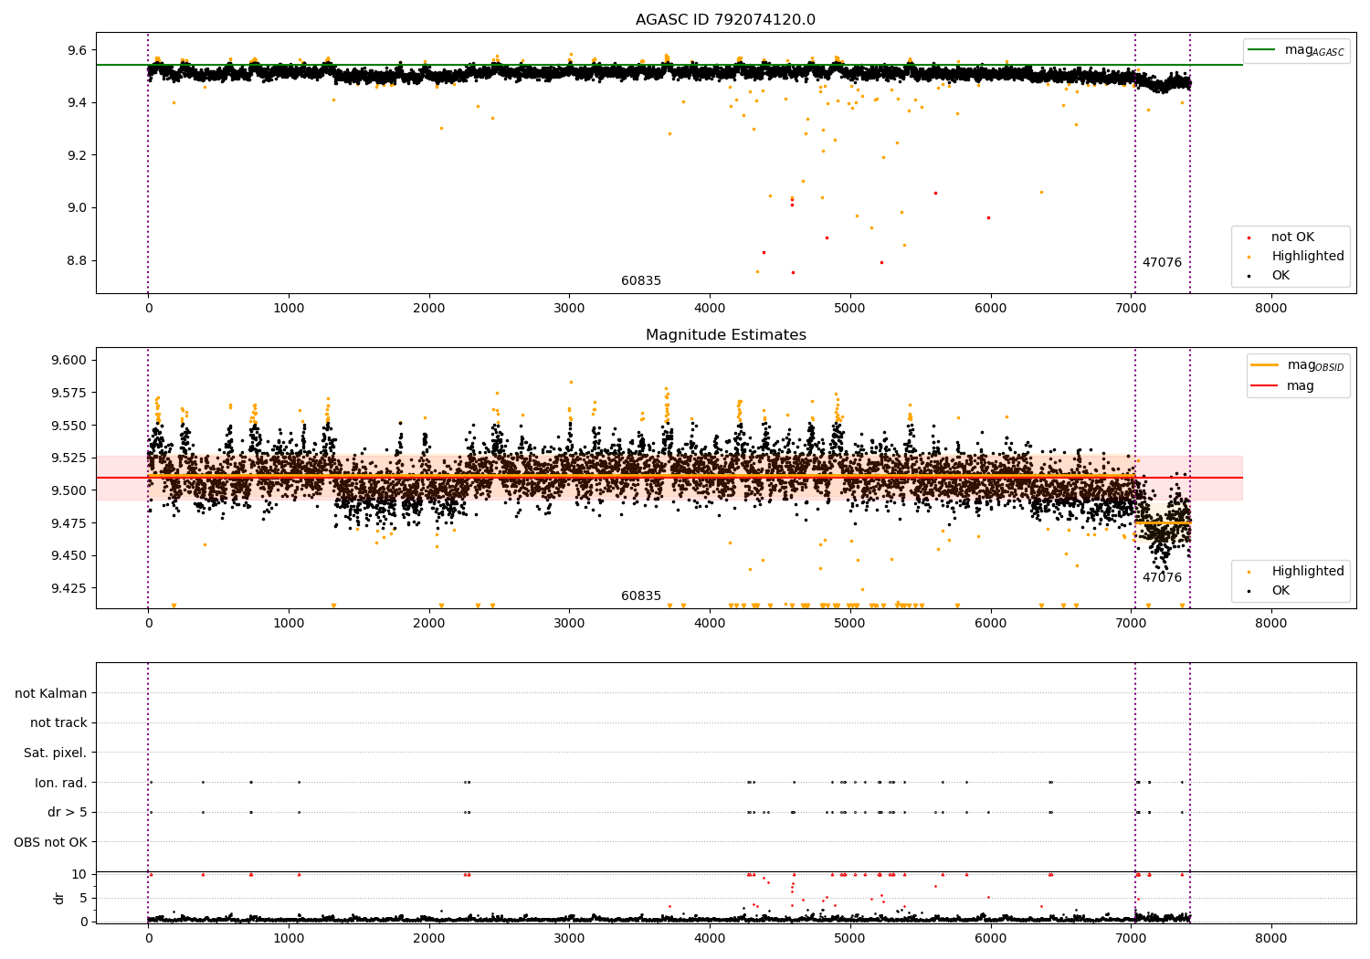Click the '47076' annotation in top plot
The image size is (1370, 959).
[x=1162, y=263]
